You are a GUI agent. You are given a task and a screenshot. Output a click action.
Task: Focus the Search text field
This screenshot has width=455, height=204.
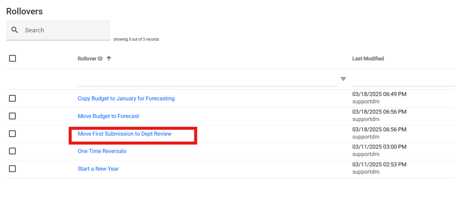66,30
